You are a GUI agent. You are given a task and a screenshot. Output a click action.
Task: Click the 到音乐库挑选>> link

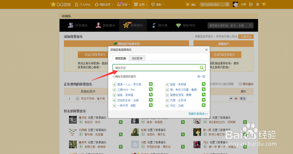click(198, 114)
